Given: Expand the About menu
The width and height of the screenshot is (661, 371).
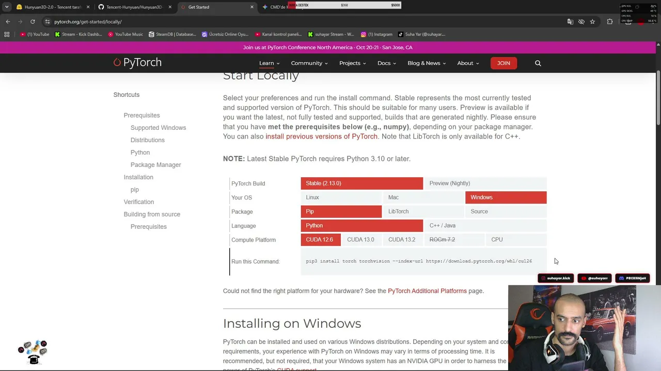Looking at the screenshot, I should [x=468, y=63].
